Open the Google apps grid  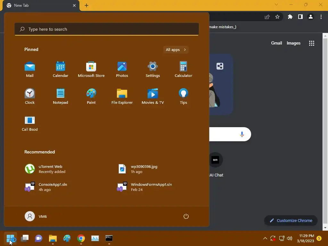pos(312,43)
